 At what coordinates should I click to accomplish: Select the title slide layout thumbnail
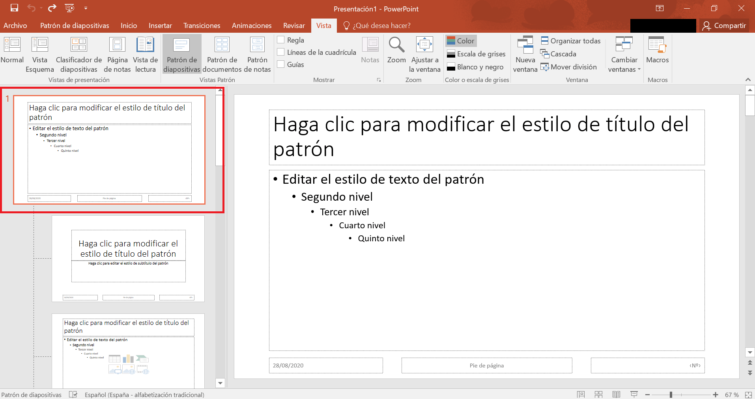tap(128, 259)
